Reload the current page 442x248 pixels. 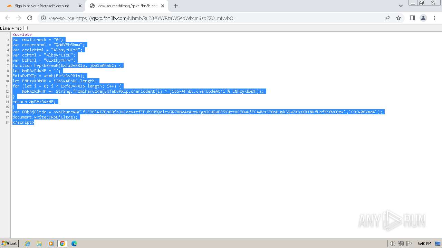coord(30,18)
